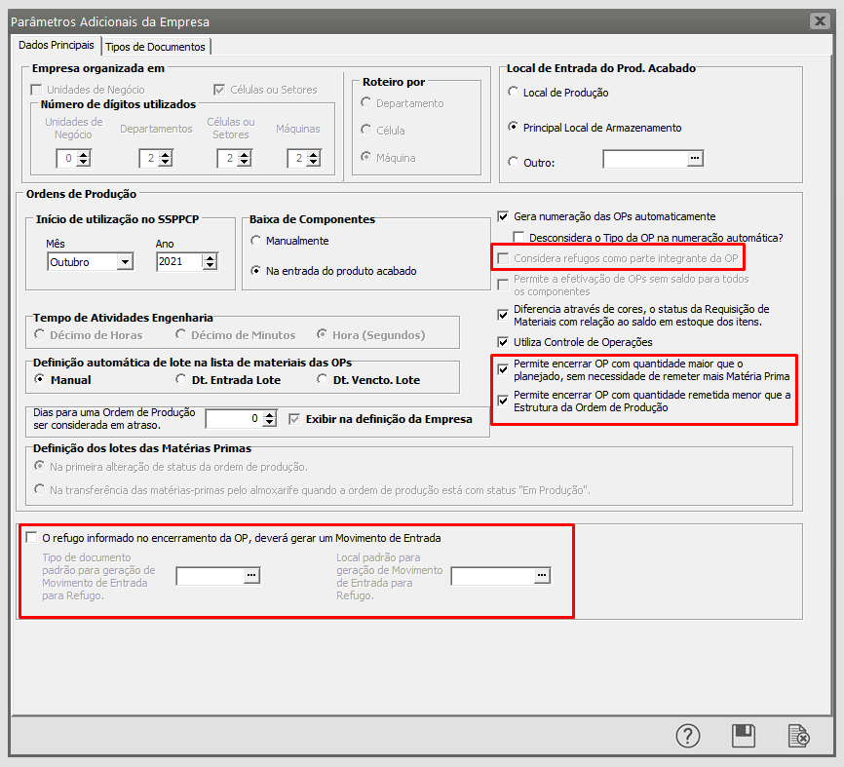
Task: Switch to Tipos de Documentos tab
Action: (x=155, y=47)
